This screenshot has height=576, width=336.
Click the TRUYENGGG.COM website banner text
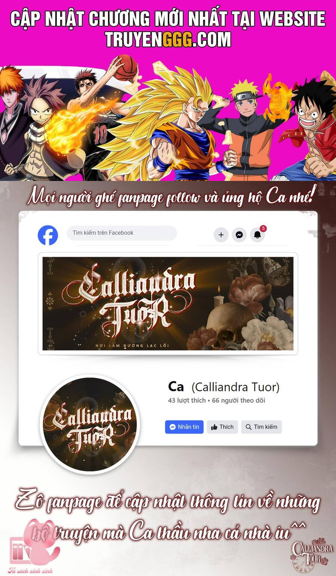click(168, 40)
